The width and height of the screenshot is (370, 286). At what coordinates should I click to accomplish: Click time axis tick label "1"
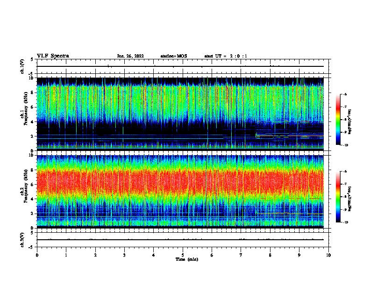click(66, 255)
